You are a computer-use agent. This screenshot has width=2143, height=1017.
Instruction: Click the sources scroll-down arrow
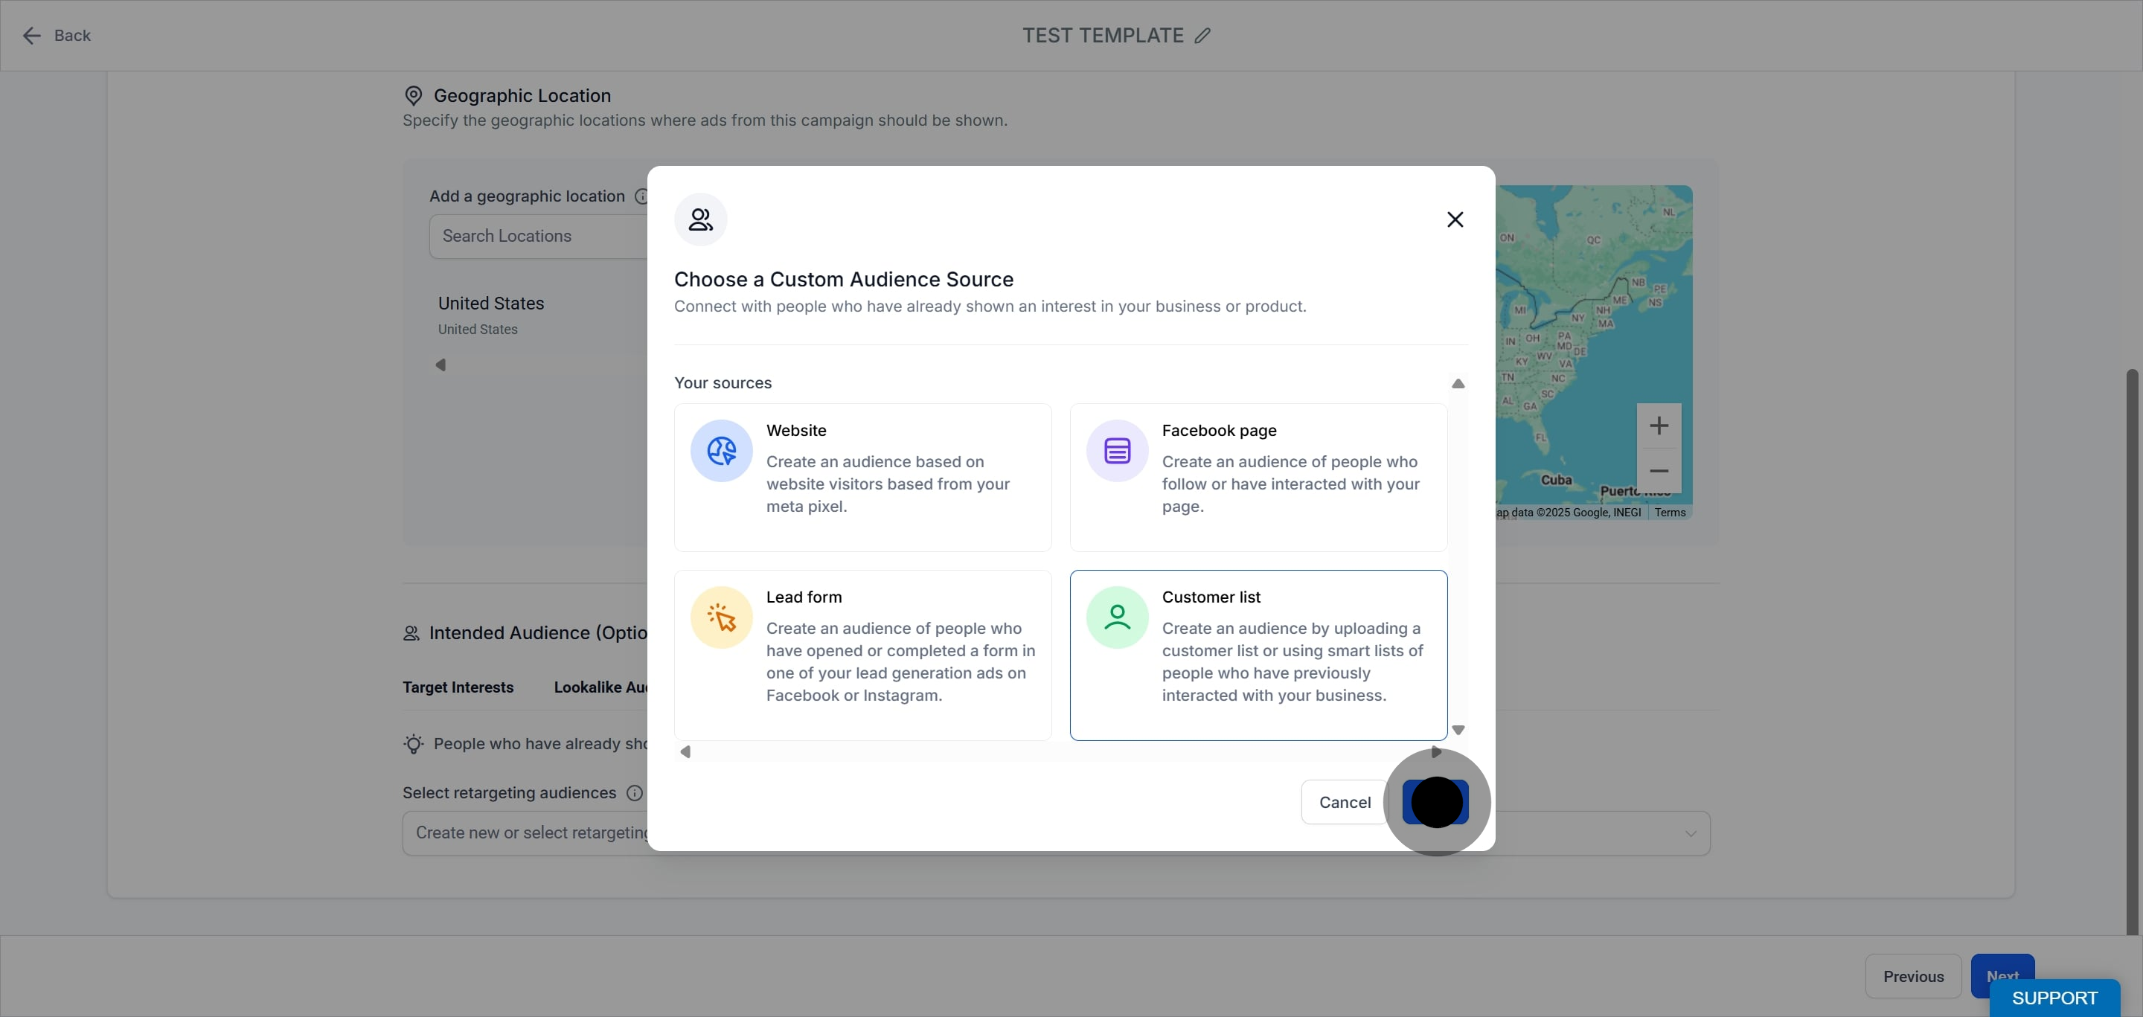point(1458,730)
